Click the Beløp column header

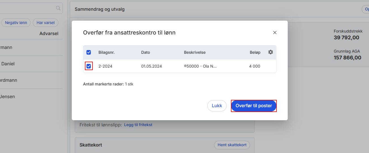[255, 52]
